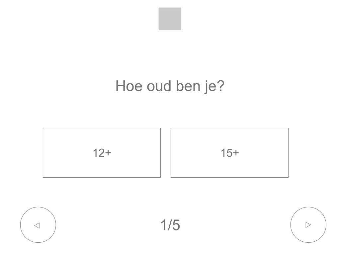Advance to the next question with the right arrow
The height and width of the screenshot is (255, 340).
pos(308,225)
